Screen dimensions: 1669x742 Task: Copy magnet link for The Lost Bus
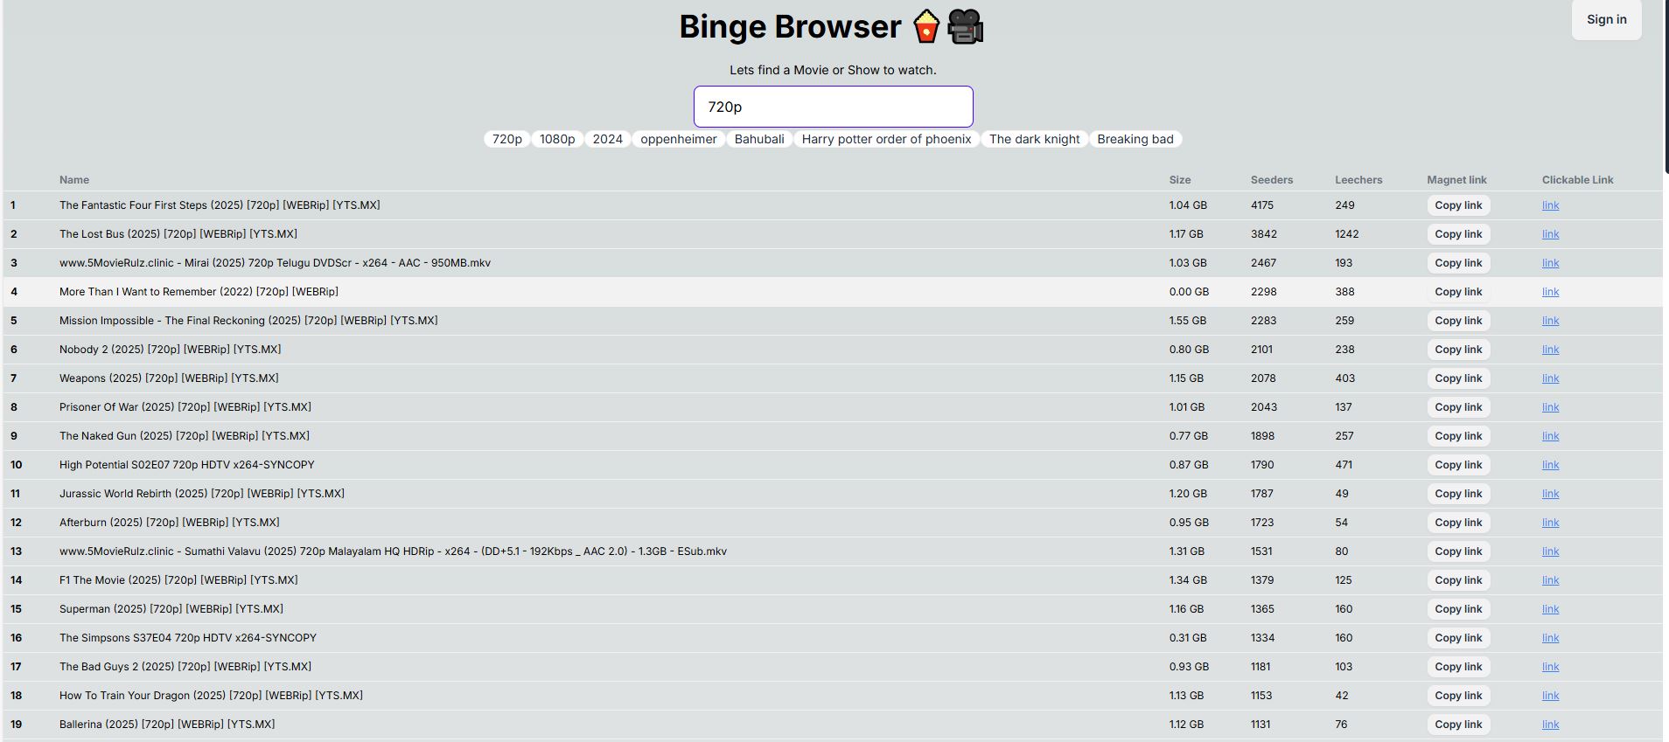1457,234
